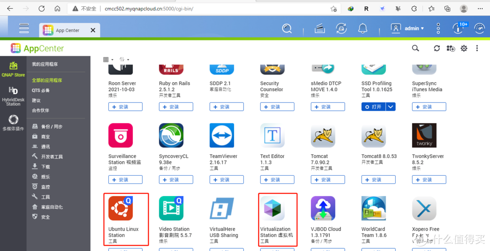Filter by 下载 category
The image size is (490, 251).
(x=41, y=167)
